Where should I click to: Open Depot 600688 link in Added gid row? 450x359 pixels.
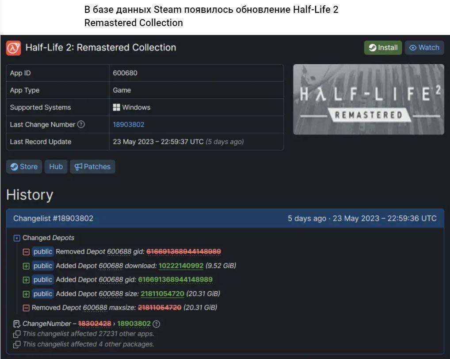pyautogui.click(x=111, y=280)
